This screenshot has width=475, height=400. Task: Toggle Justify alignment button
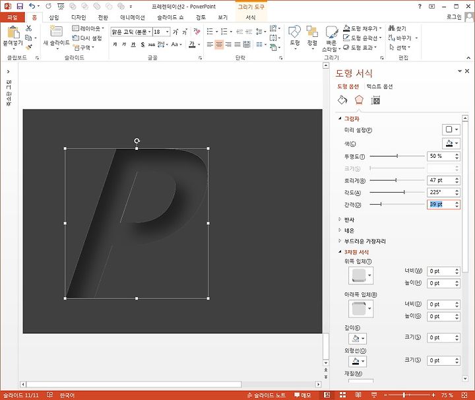tap(237, 45)
